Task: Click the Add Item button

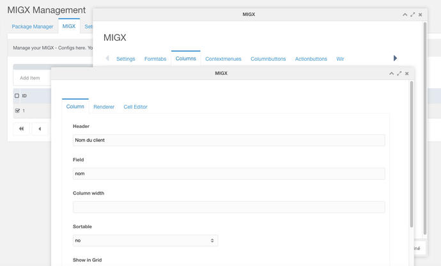Action: point(30,78)
